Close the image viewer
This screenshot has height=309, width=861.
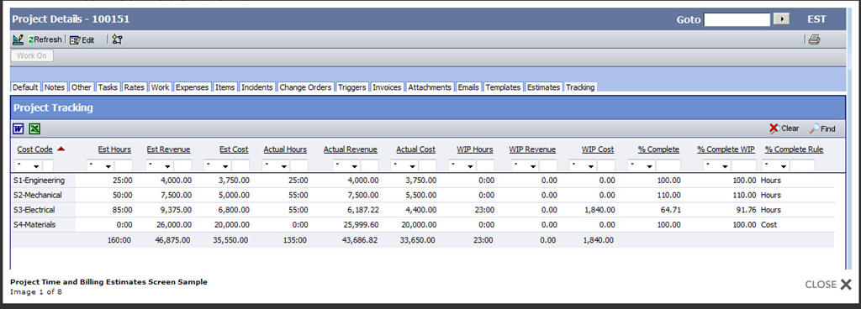point(828,285)
